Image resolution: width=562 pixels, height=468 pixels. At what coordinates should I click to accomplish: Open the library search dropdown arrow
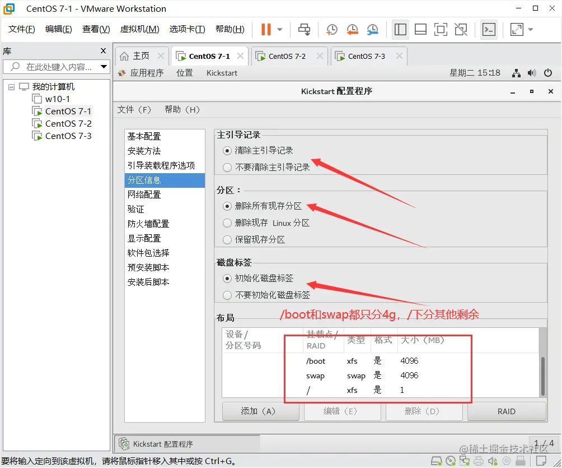coord(104,67)
